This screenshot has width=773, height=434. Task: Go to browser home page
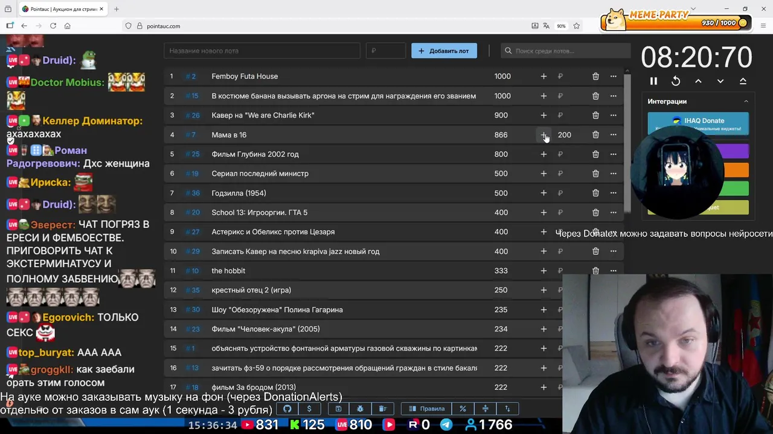(x=68, y=26)
